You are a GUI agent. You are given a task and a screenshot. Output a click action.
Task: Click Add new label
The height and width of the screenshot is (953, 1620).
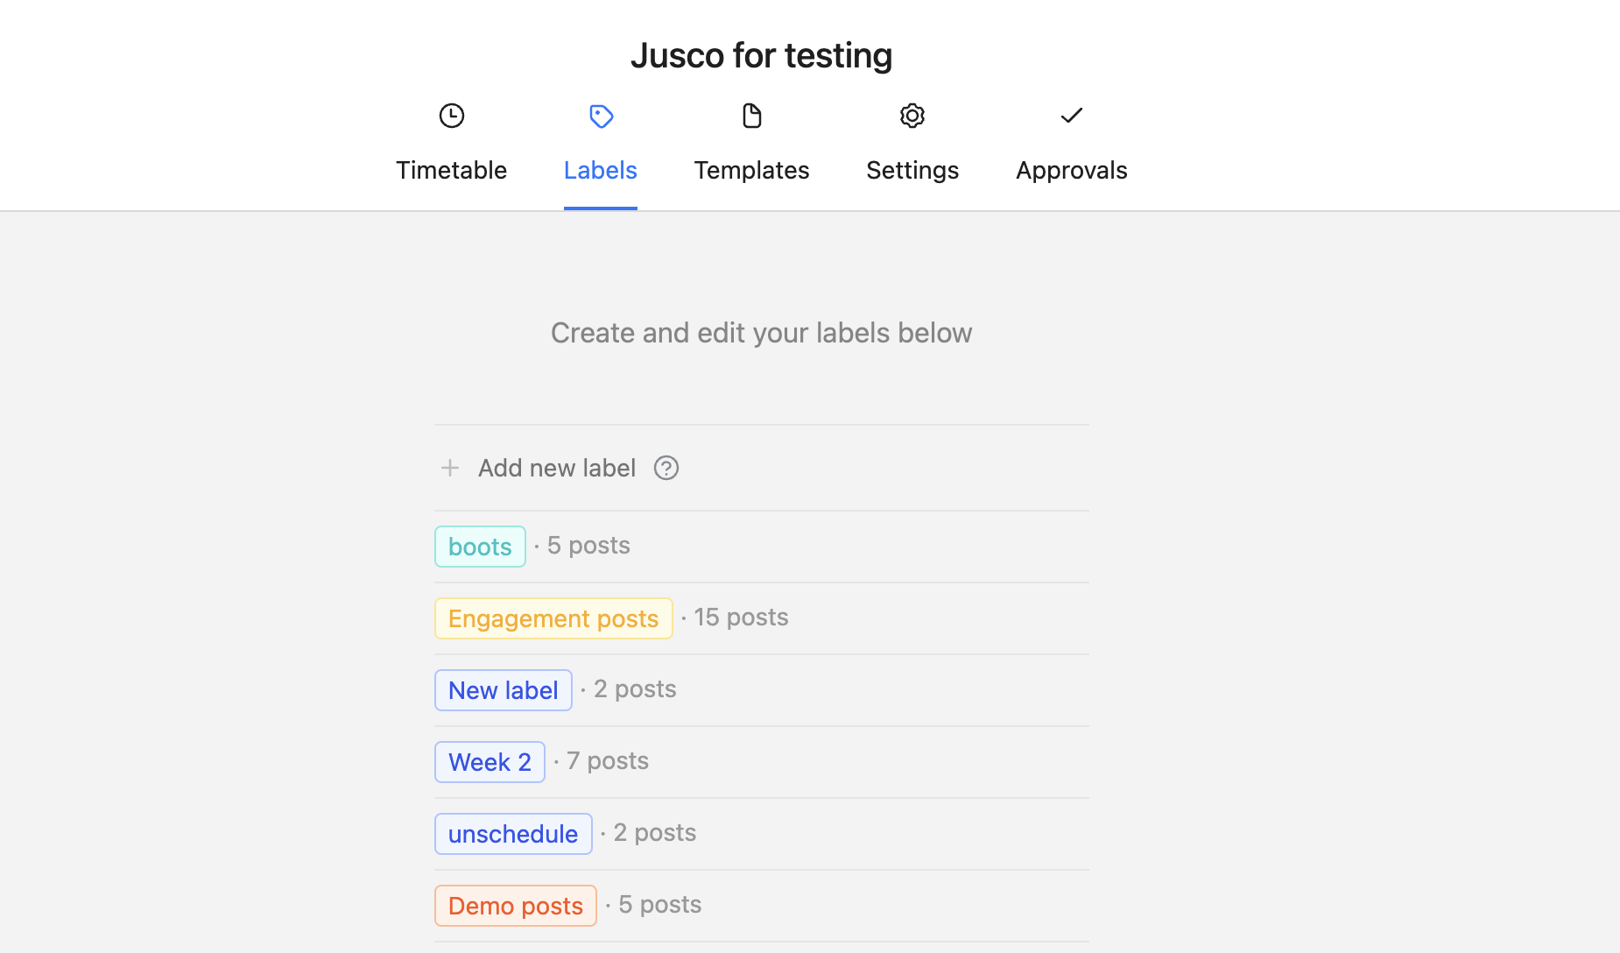pyautogui.click(x=557, y=468)
